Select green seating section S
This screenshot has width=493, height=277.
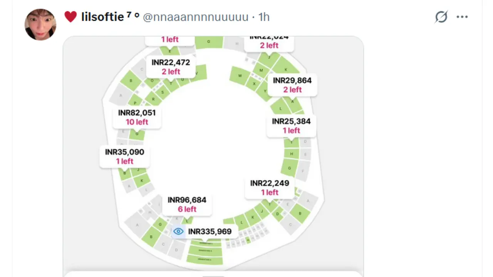pyautogui.click(x=163, y=92)
